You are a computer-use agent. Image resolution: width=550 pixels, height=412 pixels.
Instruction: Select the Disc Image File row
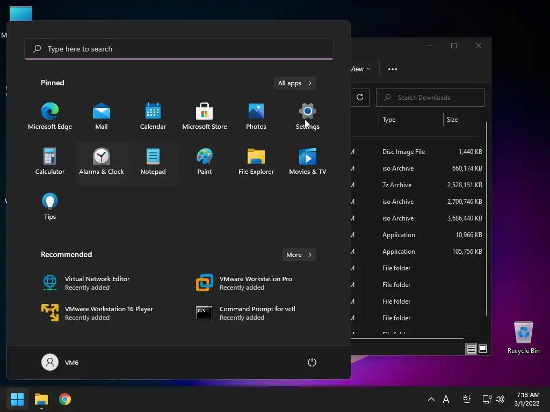[x=417, y=152]
